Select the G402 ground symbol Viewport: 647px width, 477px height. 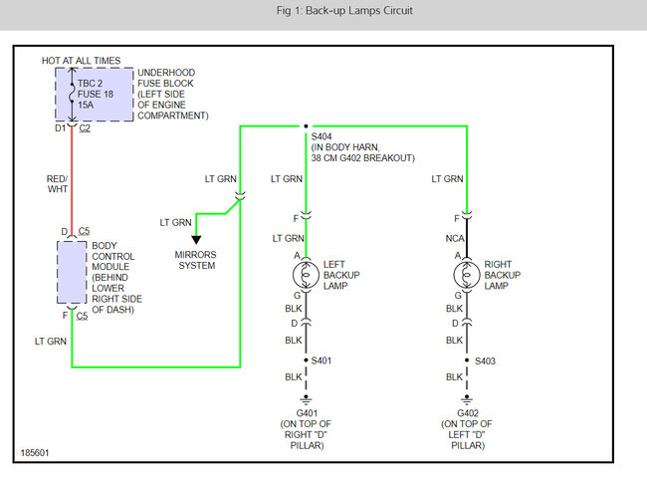pos(467,399)
